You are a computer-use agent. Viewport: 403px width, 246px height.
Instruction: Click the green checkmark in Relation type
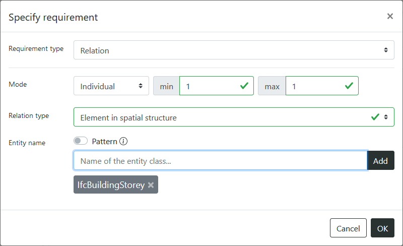point(375,117)
